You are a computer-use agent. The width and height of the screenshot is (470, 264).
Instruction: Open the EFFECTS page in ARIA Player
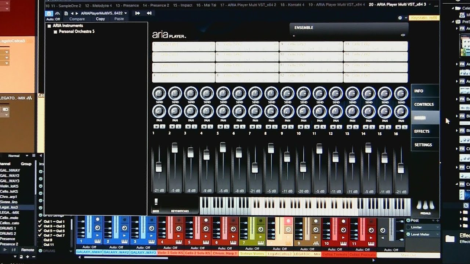425,131
